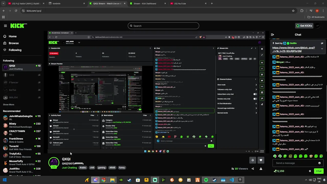Open JohnWhatsGoingOn recommended channel

22,118
